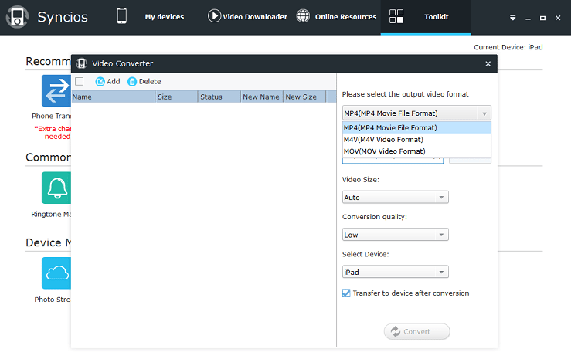Click Add to import a video
571x359 pixels.
[108, 82]
